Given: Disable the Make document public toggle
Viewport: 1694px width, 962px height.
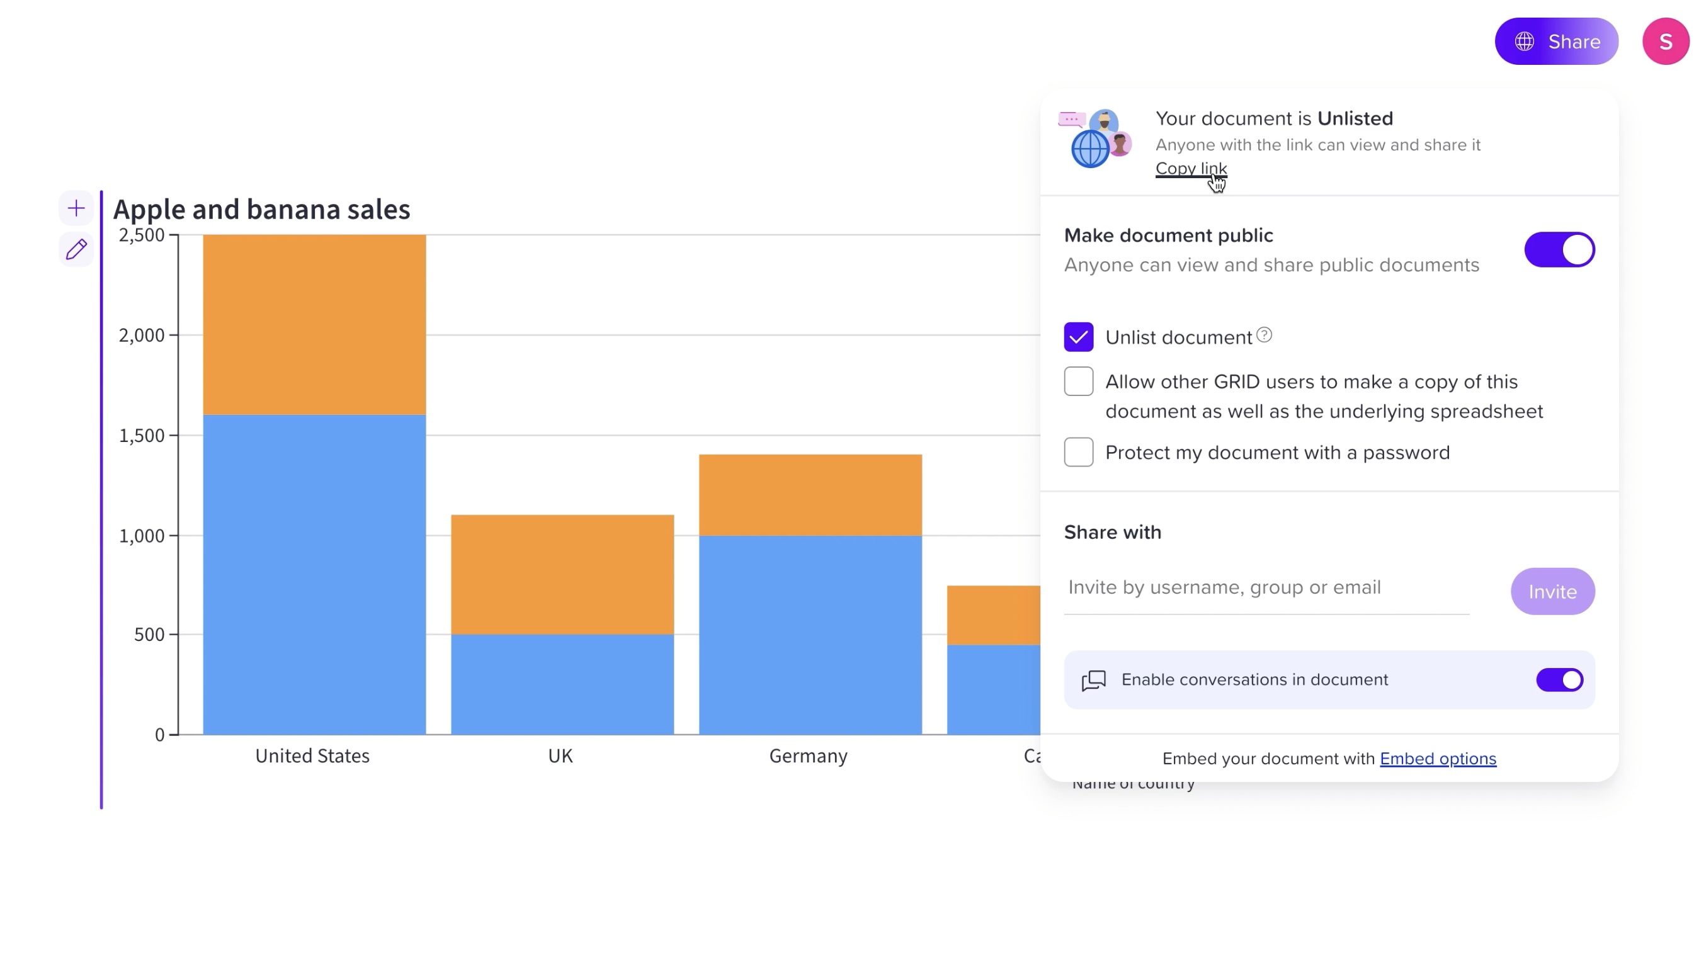Looking at the screenshot, I should coord(1559,249).
